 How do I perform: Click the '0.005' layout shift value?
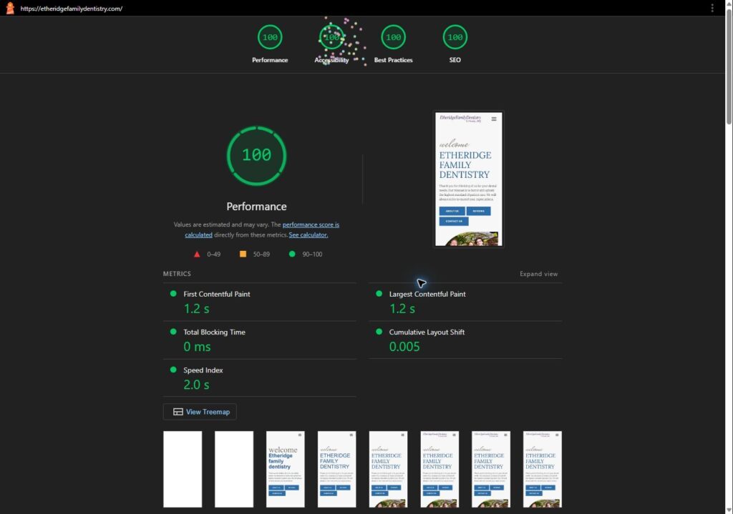coord(404,347)
